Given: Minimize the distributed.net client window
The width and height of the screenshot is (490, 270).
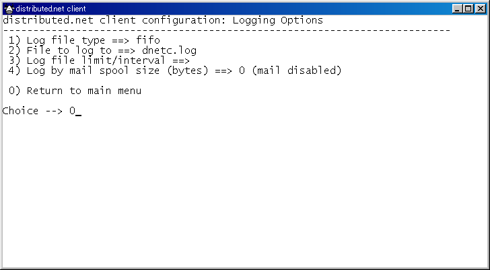Looking at the screenshot, I should 458,8.
